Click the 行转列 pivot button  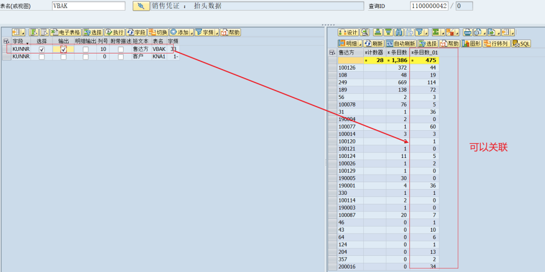click(x=497, y=43)
